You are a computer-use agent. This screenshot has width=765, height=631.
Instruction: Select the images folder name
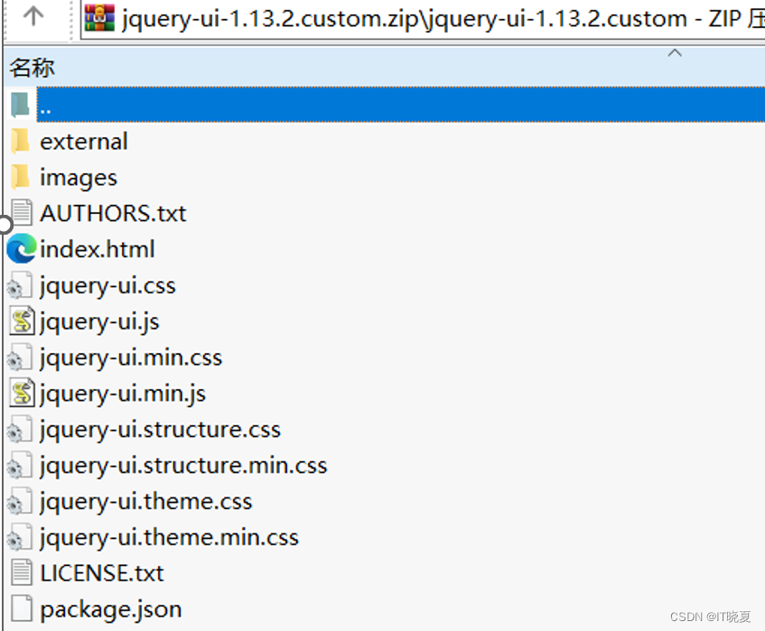click(x=79, y=178)
